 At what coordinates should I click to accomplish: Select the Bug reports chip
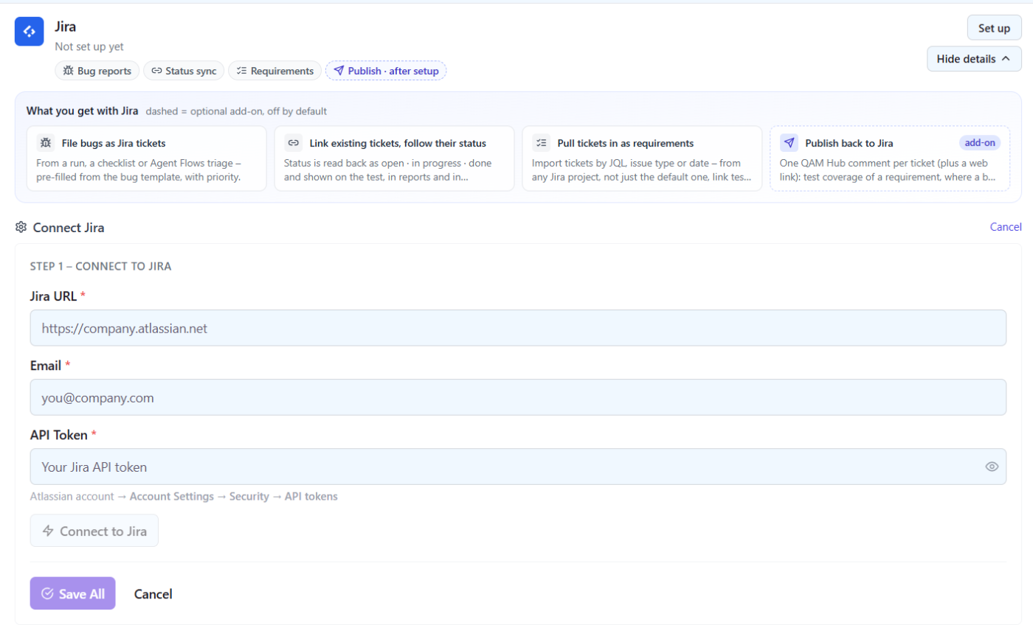click(97, 71)
